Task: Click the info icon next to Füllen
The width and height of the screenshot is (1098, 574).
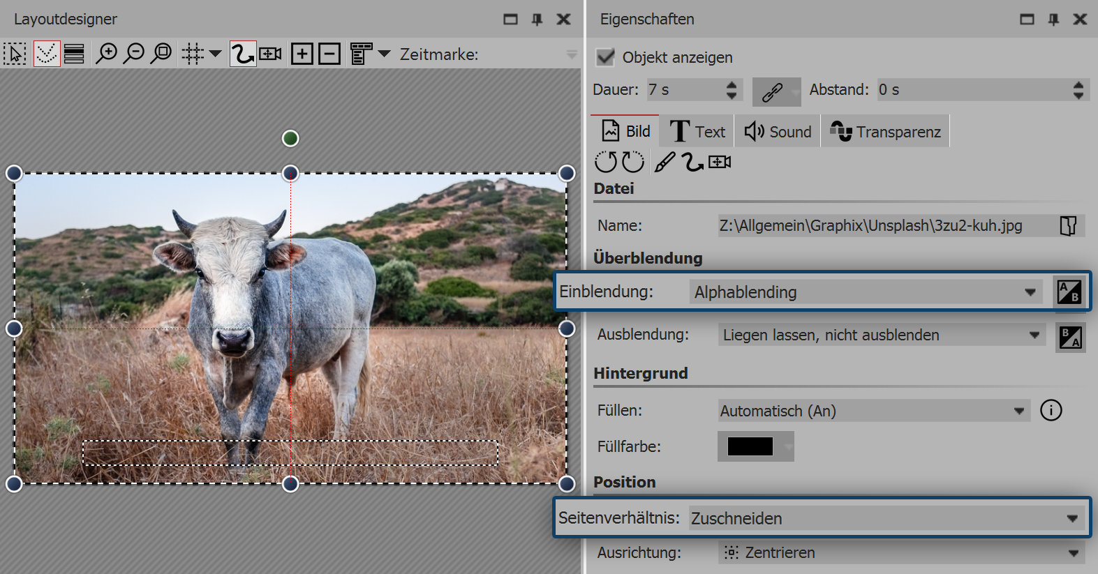Action: coord(1051,410)
